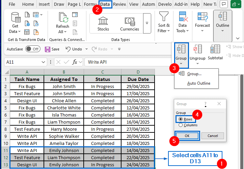The width and height of the screenshot is (244, 169).
Task: Open the File tab
Action: (x=12, y=4)
